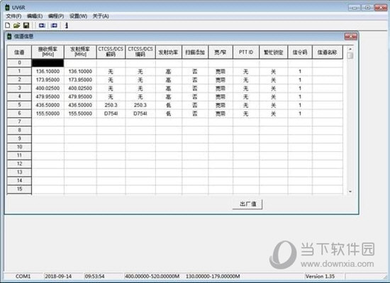This screenshot has height=283, width=390.
Task: Click transmit frequency 173.95000 in channel 2
Action: point(80,80)
